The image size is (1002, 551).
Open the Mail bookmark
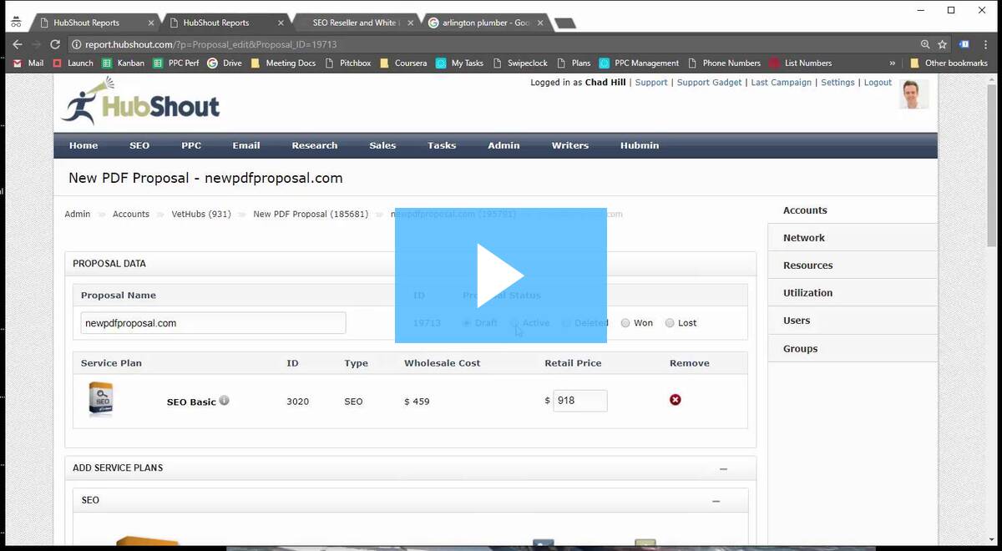pyautogui.click(x=28, y=63)
